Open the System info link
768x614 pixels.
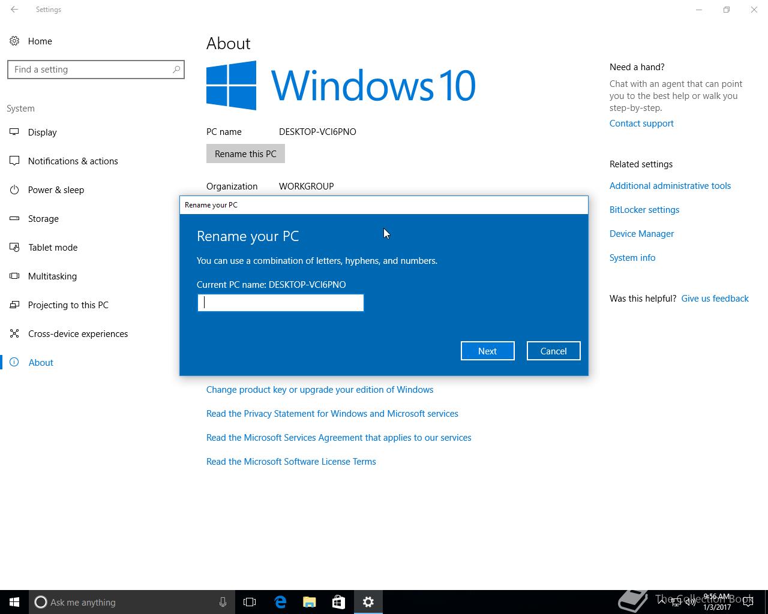[x=632, y=257]
